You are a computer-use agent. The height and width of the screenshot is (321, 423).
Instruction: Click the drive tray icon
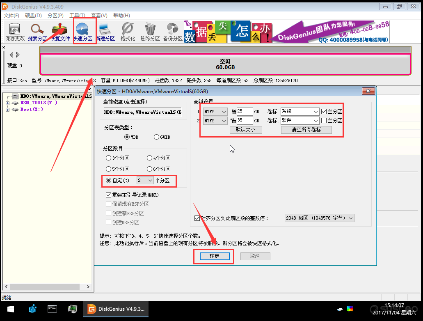(340, 310)
